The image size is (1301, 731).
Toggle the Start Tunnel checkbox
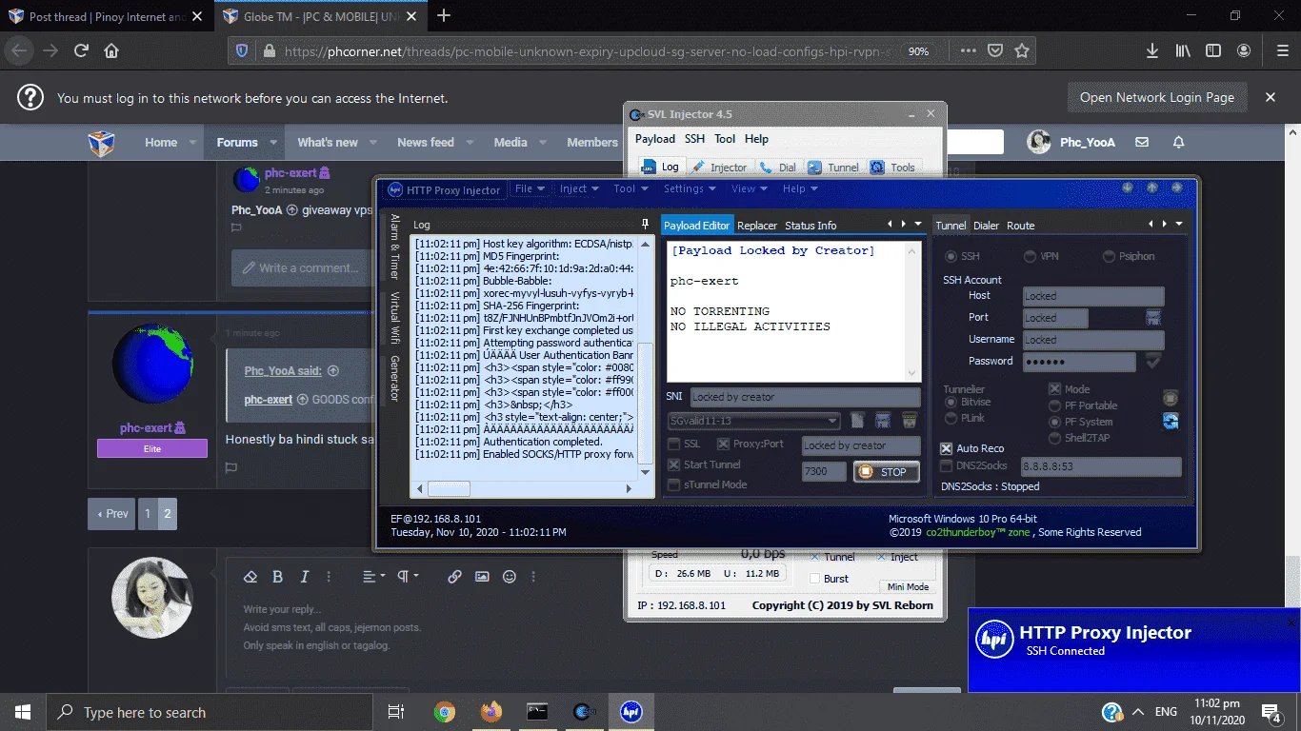pyautogui.click(x=674, y=464)
